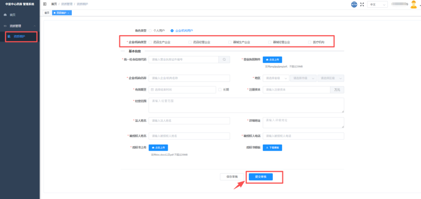
Task: Check the 医疗机构 checkbox
Action: [309, 42]
